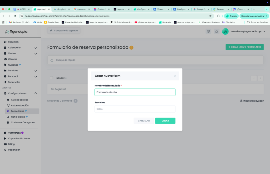The image size is (270, 174).
Task: Reload the page with the refresh icon
Action: [15, 16]
